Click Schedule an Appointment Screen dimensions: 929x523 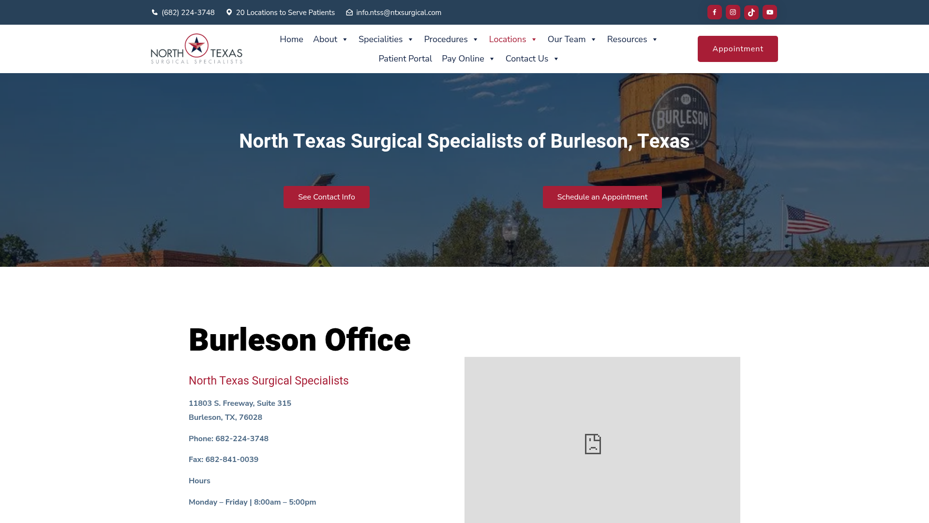point(602,197)
